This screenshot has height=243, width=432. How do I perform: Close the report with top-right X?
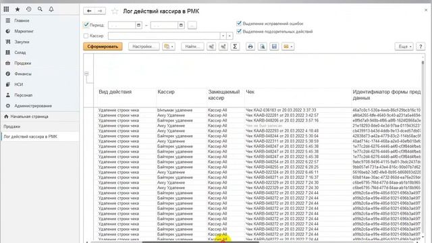click(x=426, y=10)
